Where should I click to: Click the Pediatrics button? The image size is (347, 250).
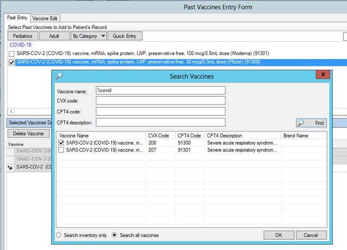[23, 36]
